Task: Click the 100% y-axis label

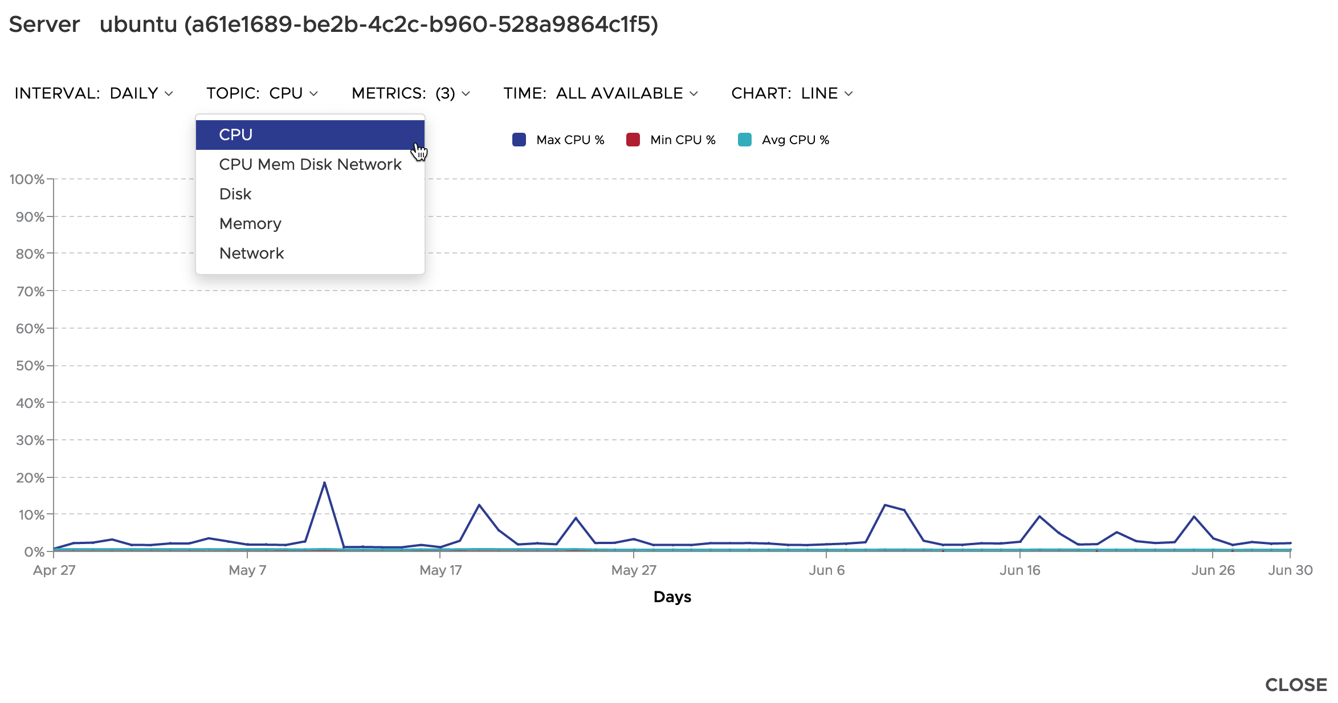Action: [27, 179]
